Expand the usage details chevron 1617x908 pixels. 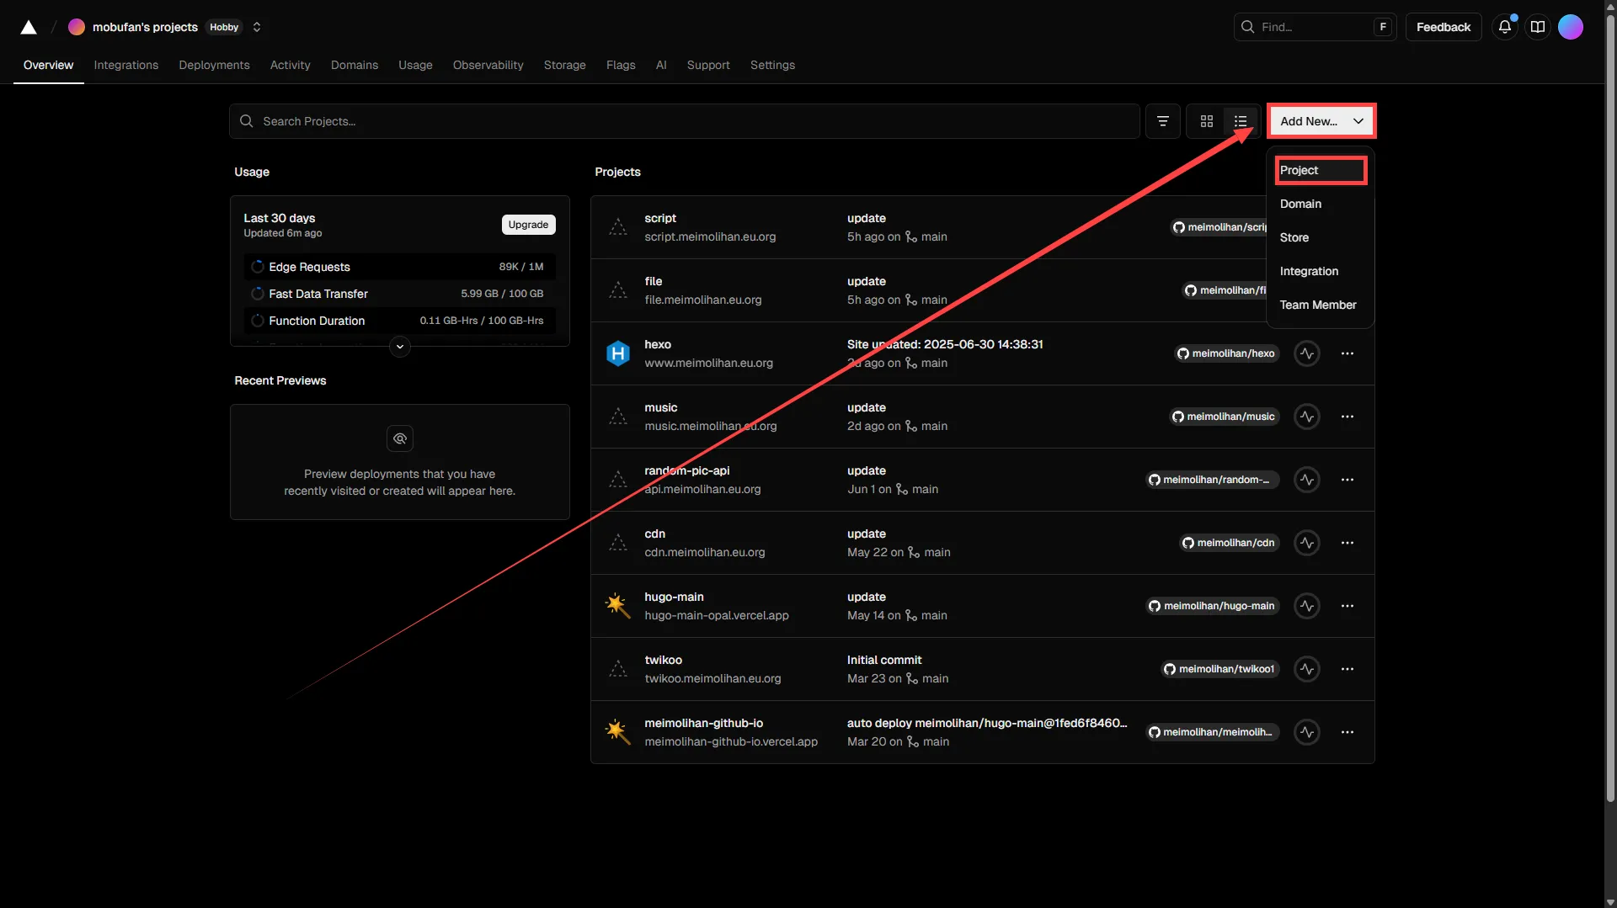[400, 347]
